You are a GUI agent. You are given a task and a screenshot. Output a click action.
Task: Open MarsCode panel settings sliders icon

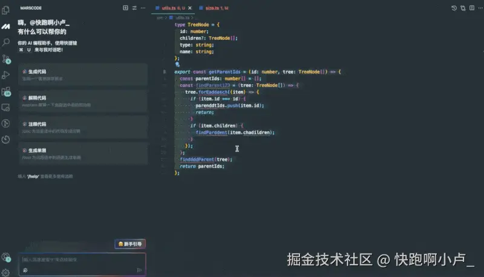coord(134,8)
